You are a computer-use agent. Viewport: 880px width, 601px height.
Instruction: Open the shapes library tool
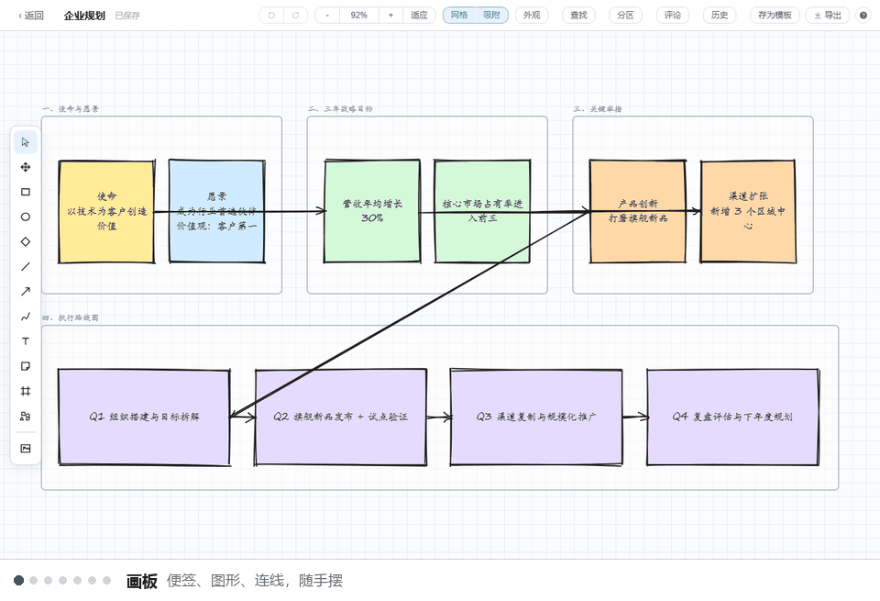coord(26,417)
